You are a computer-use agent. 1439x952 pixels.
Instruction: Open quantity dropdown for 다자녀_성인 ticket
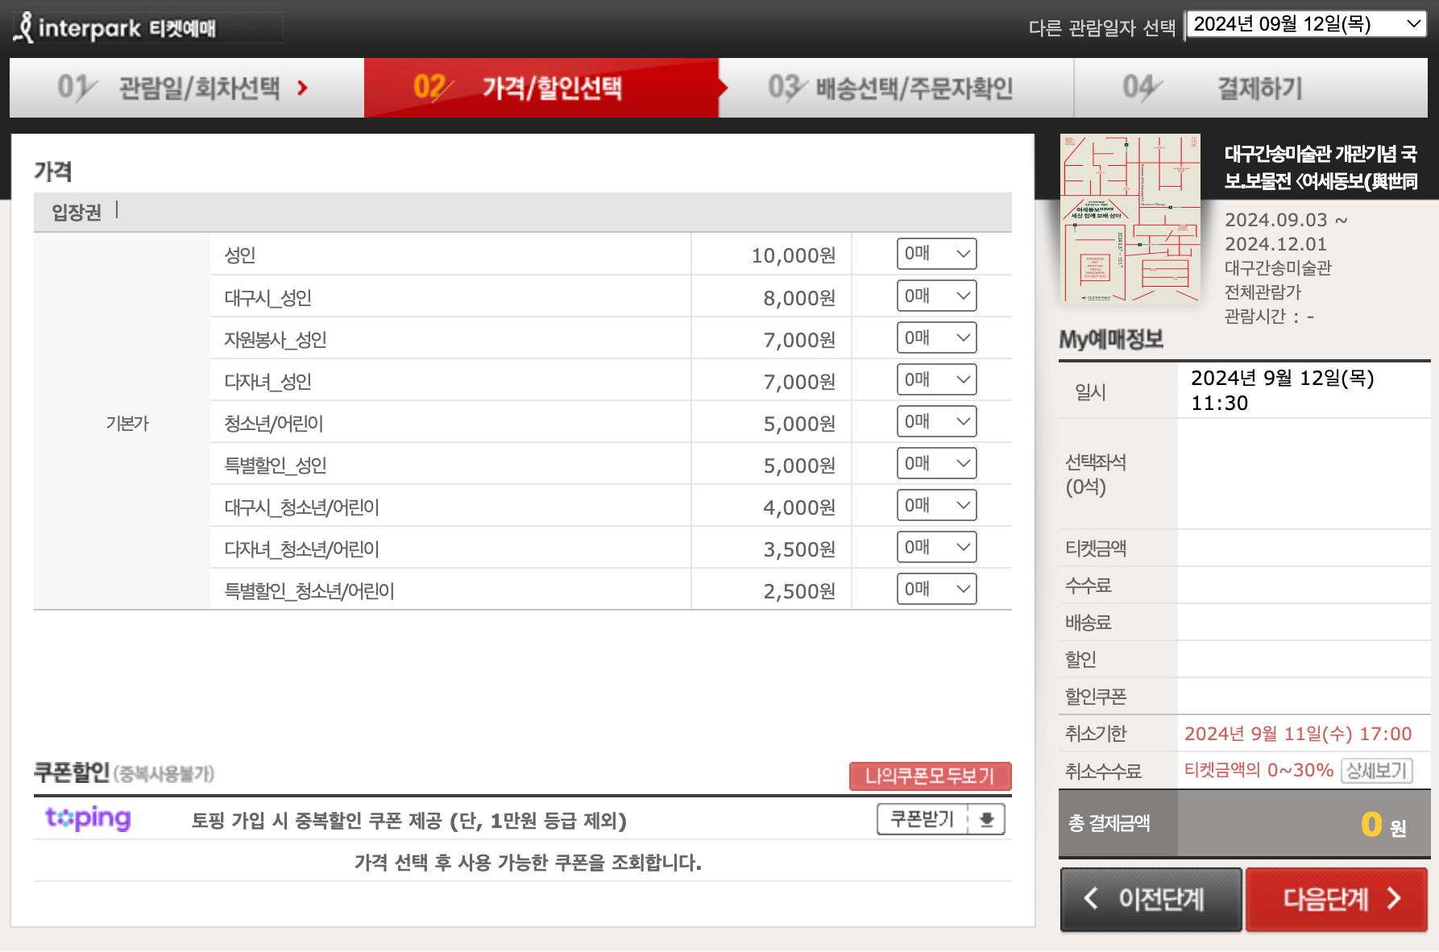pos(936,379)
